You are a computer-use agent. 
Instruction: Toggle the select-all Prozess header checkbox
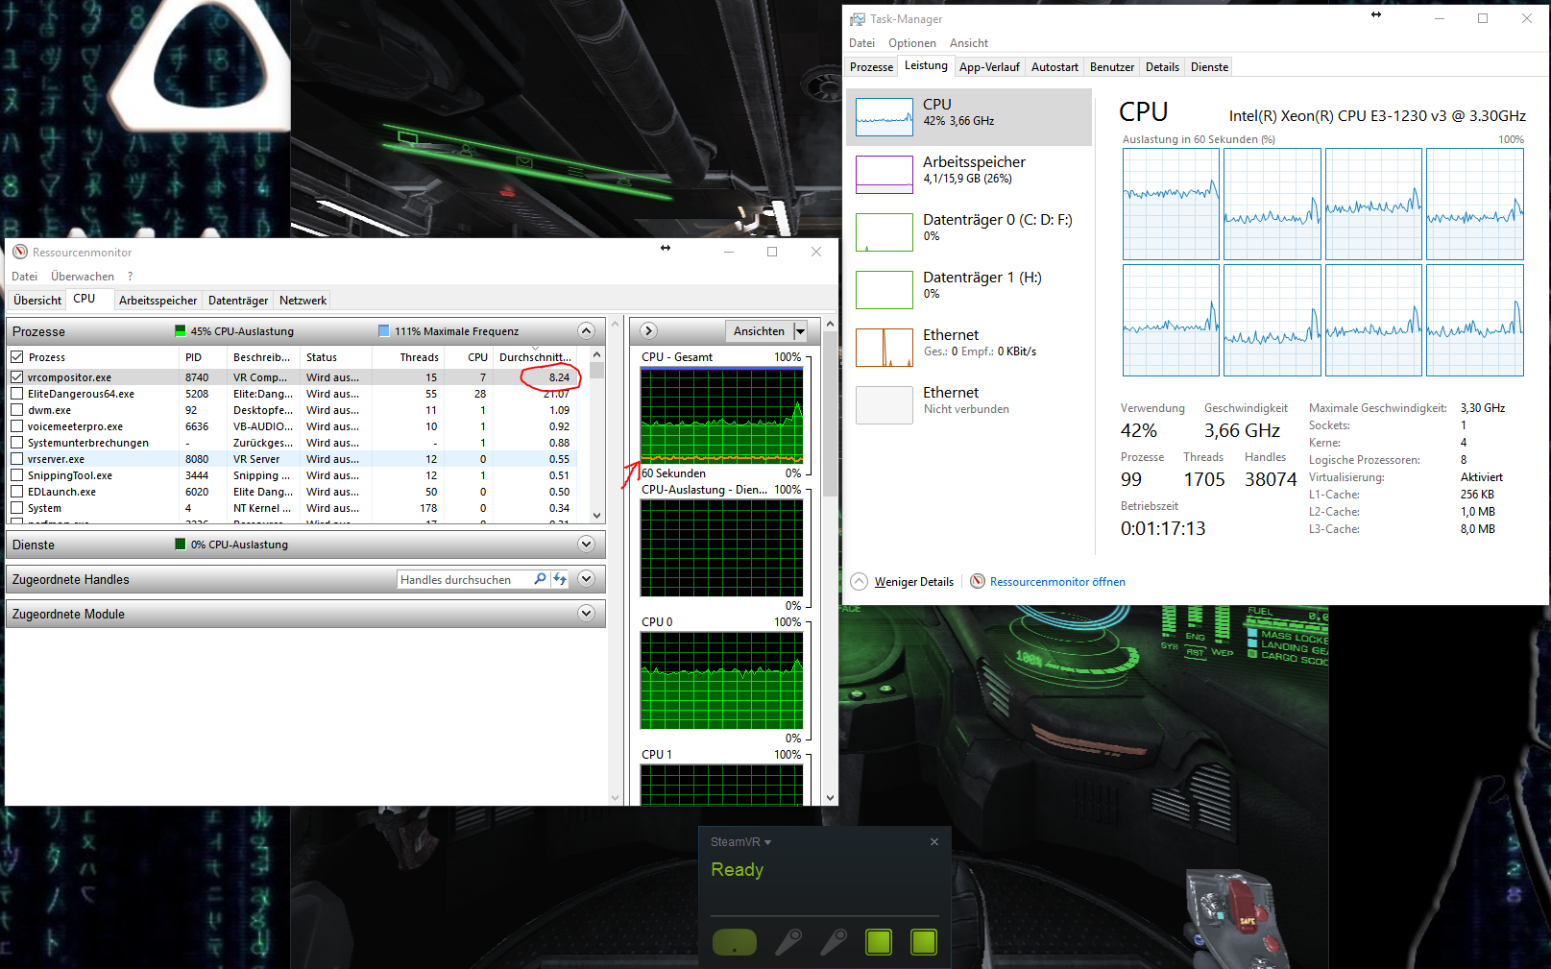coord(17,357)
